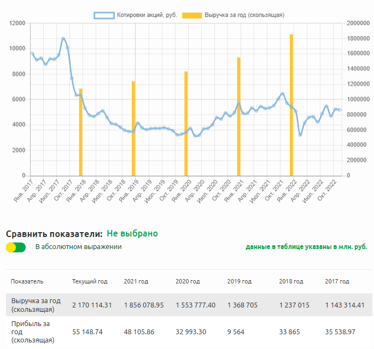Viewport: 374px width, 349px height.
Task: Switch the В абсолютном выражении toggle
Action: click(x=16, y=247)
